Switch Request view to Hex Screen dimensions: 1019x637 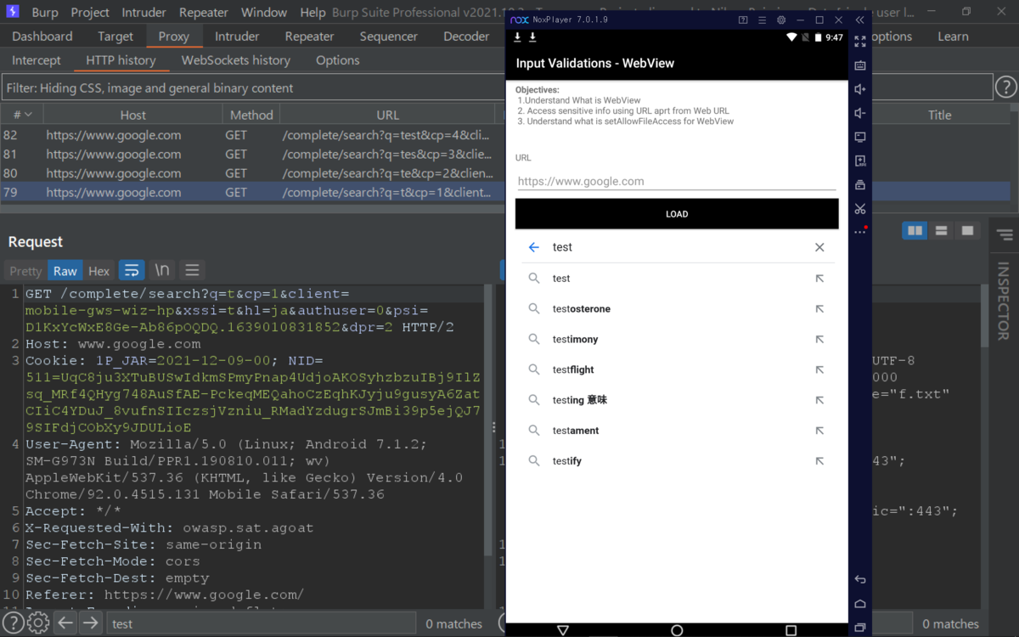tap(99, 271)
